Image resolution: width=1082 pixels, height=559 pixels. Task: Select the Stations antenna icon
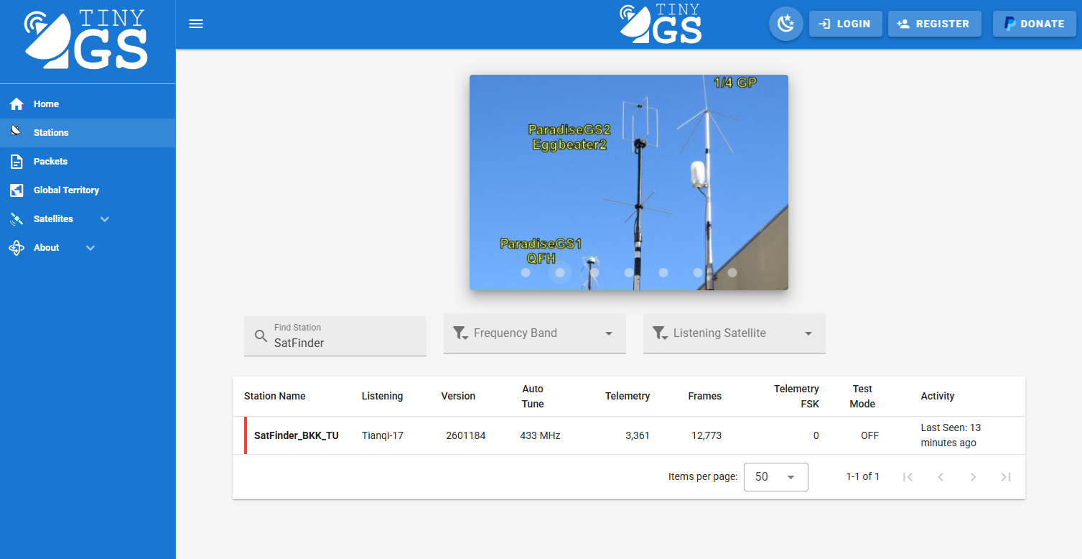[x=16, y=132]
